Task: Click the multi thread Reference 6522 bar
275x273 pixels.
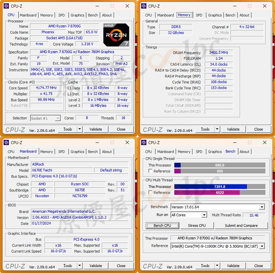Action: coord(220,193)
